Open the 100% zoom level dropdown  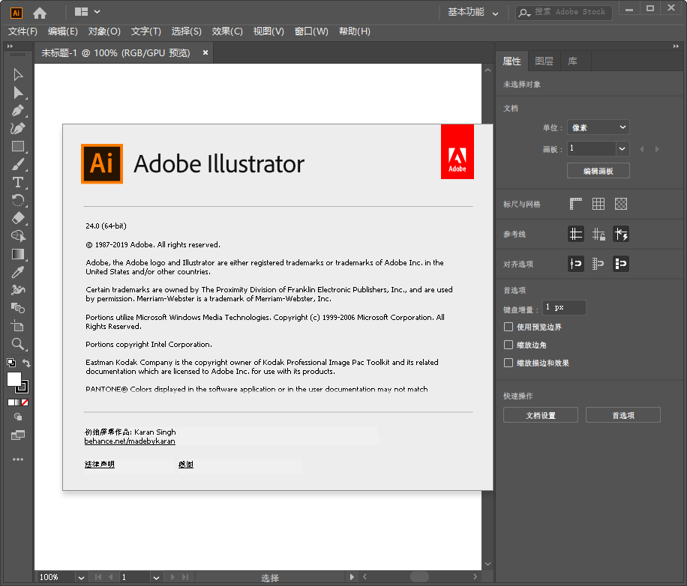click(x=79, y=577)
